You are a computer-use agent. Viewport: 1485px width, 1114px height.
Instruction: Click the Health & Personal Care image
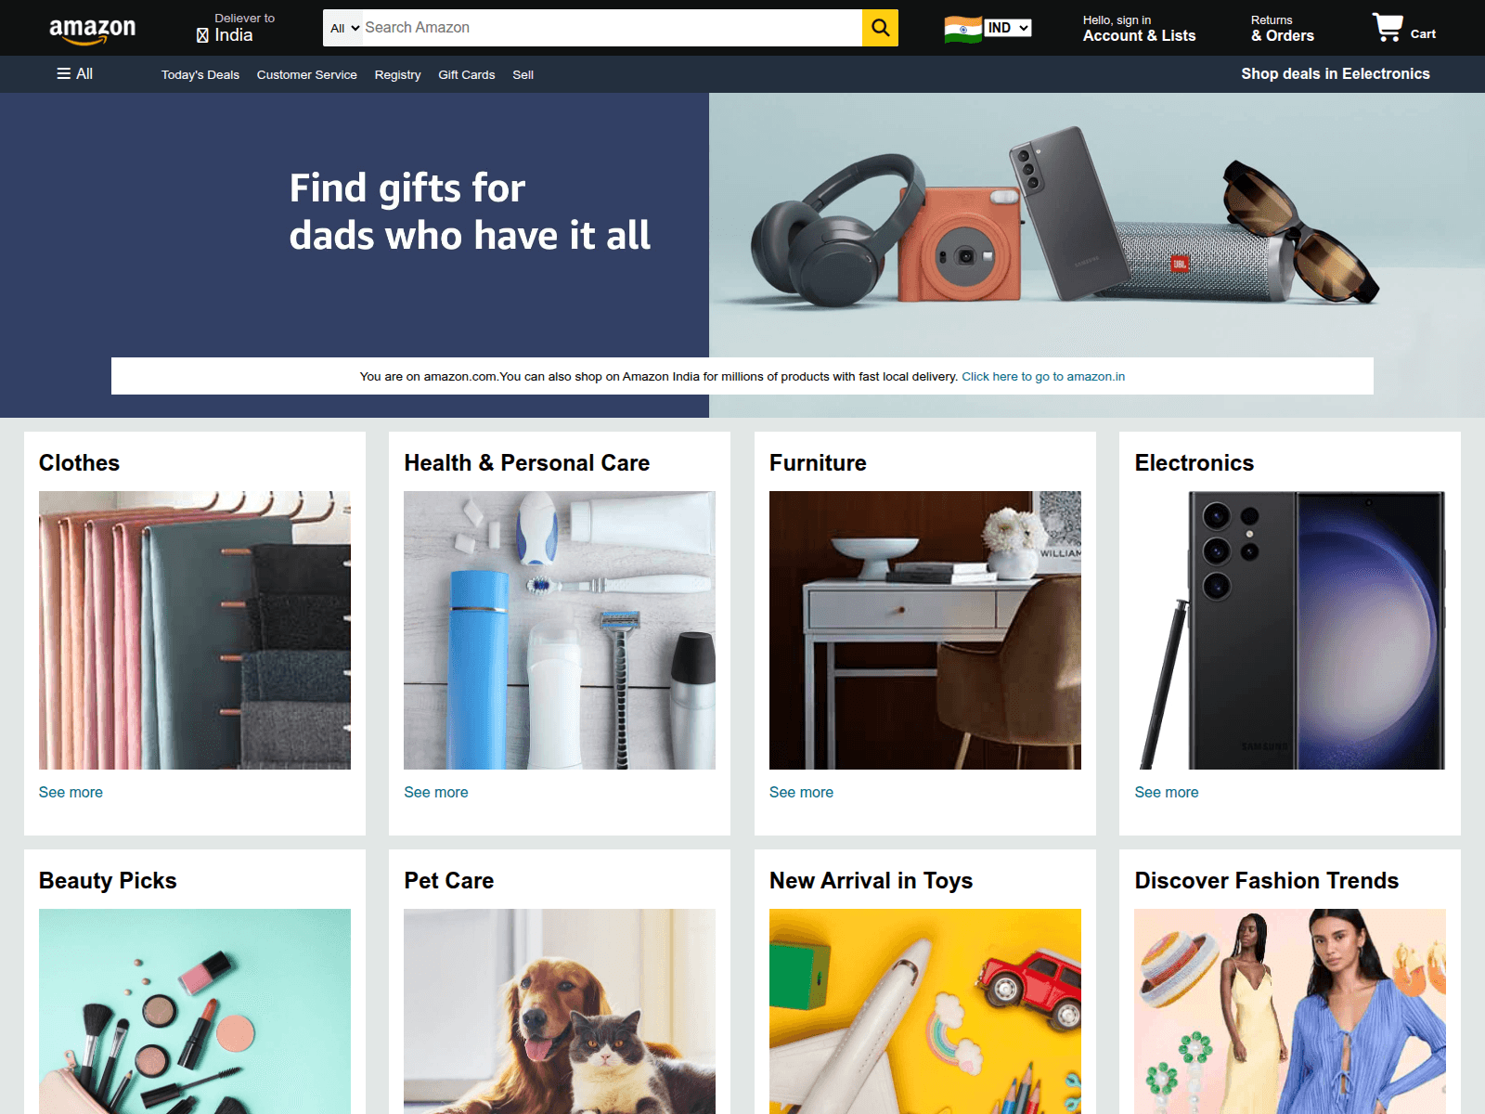tap(560, 630)
